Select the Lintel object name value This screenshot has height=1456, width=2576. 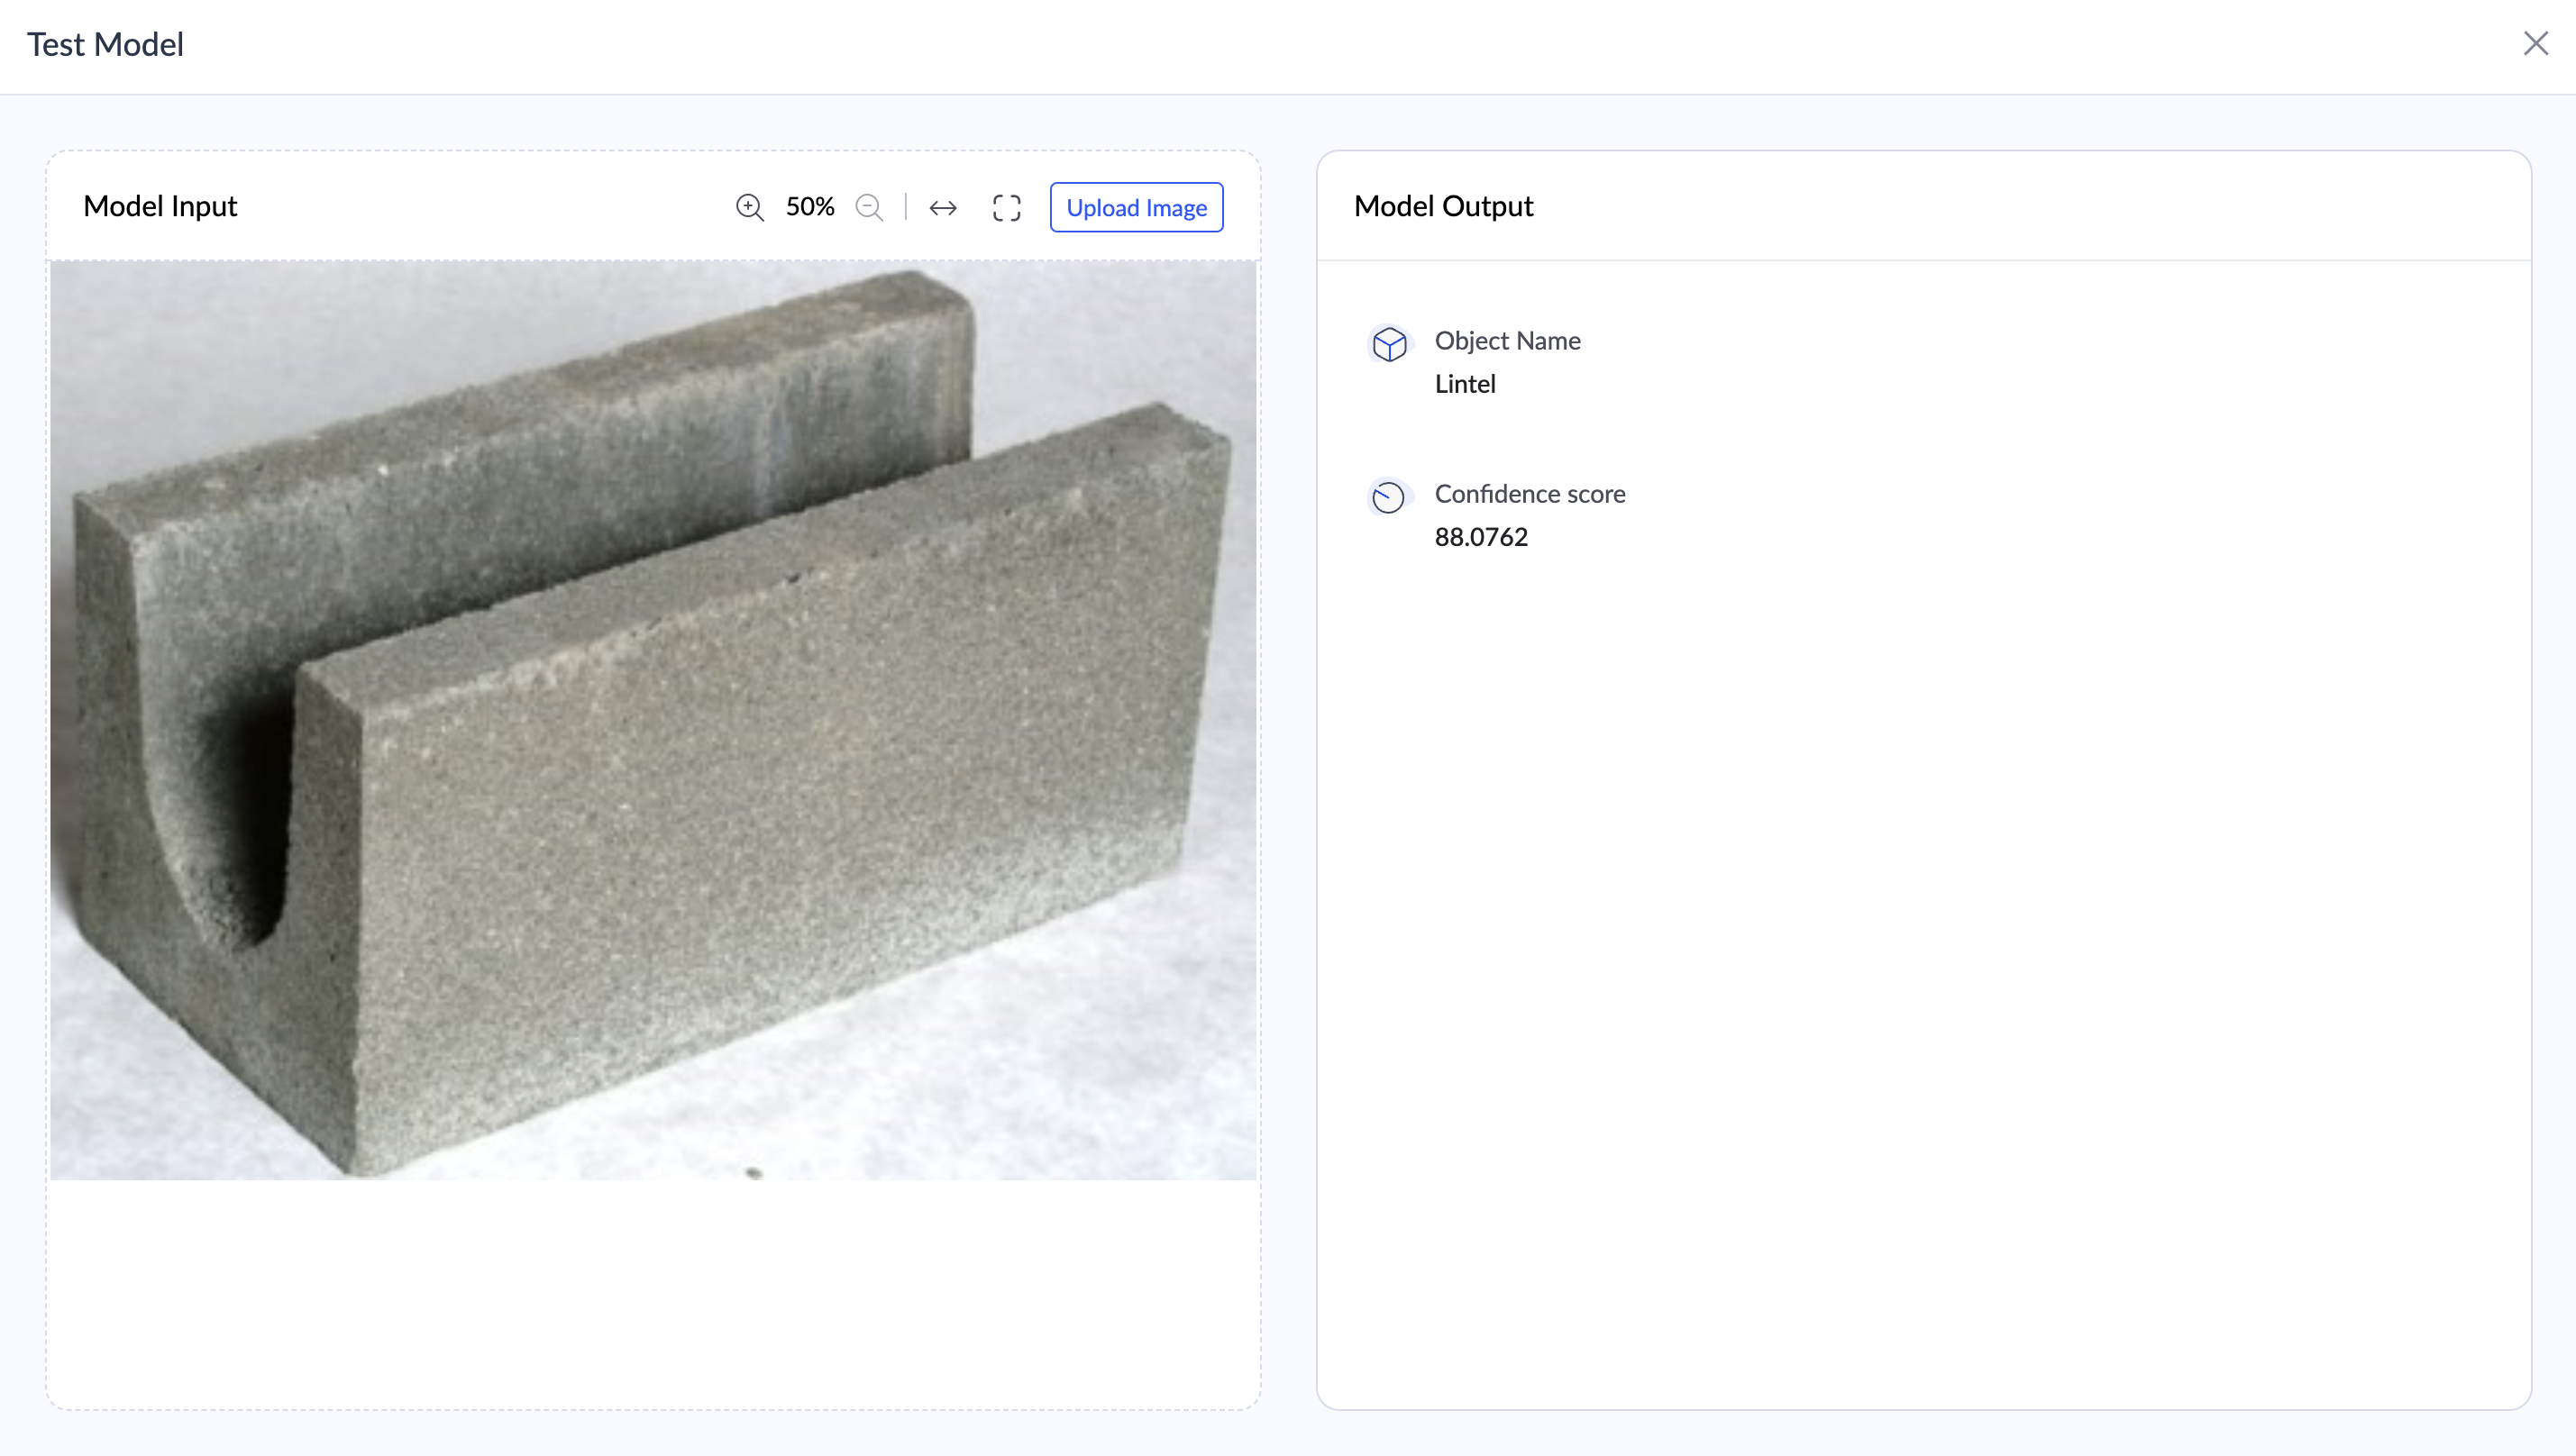coord(1465,384)
